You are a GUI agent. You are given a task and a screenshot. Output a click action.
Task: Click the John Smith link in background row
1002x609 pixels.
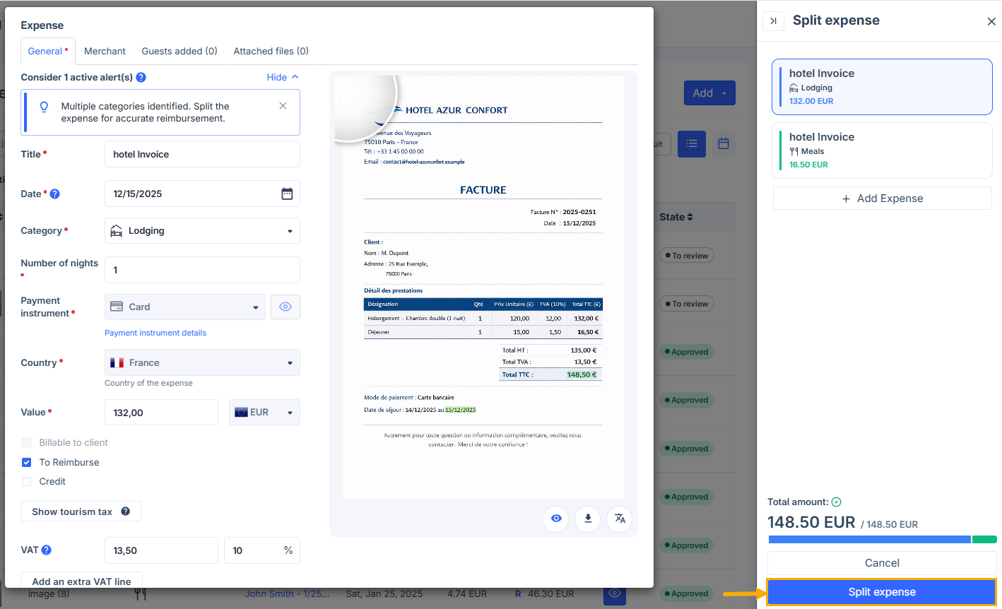[x=287, y=593]
